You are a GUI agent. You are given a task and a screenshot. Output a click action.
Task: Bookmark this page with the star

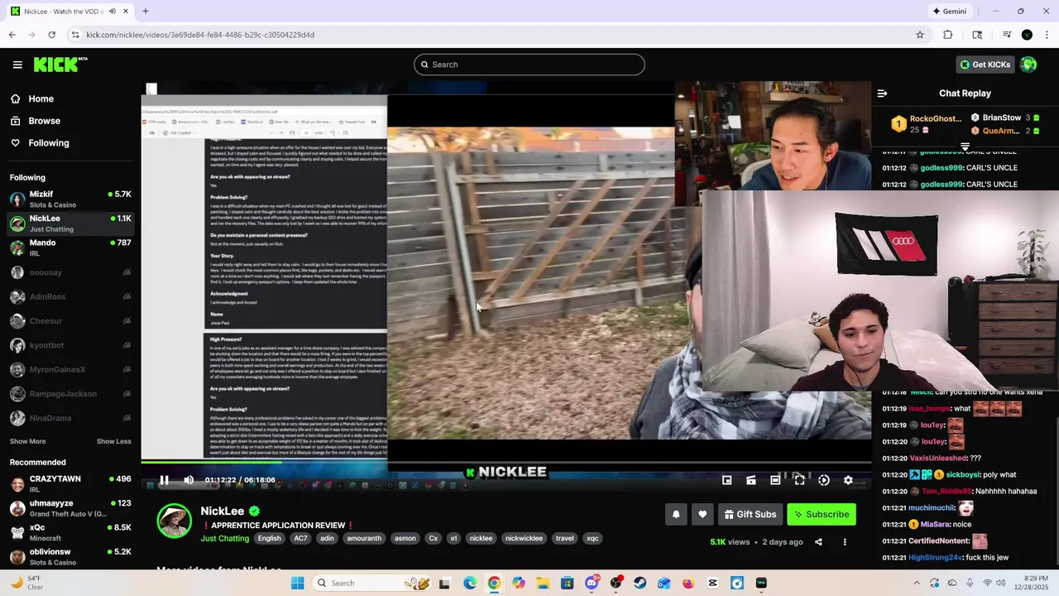pos(920,35)
